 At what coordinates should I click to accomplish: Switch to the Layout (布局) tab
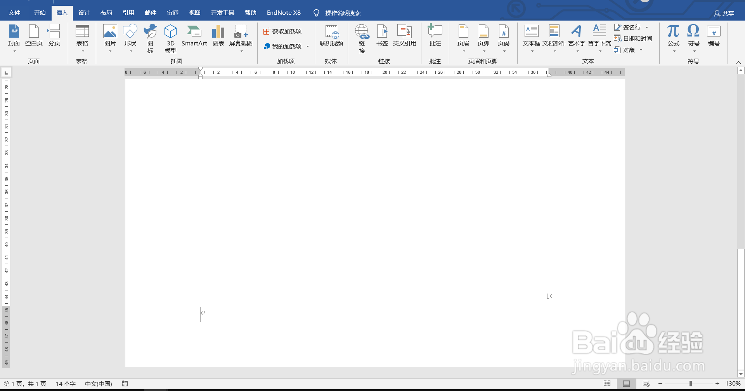[x=106, y=13]
